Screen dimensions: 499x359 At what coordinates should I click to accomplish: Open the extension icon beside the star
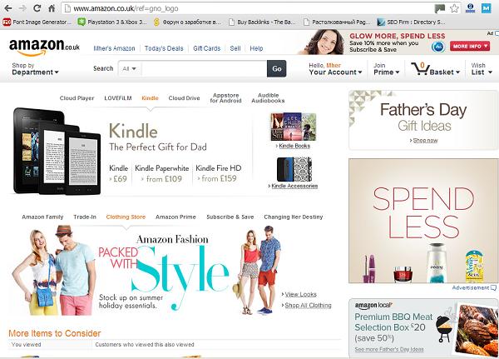point(470,8)
